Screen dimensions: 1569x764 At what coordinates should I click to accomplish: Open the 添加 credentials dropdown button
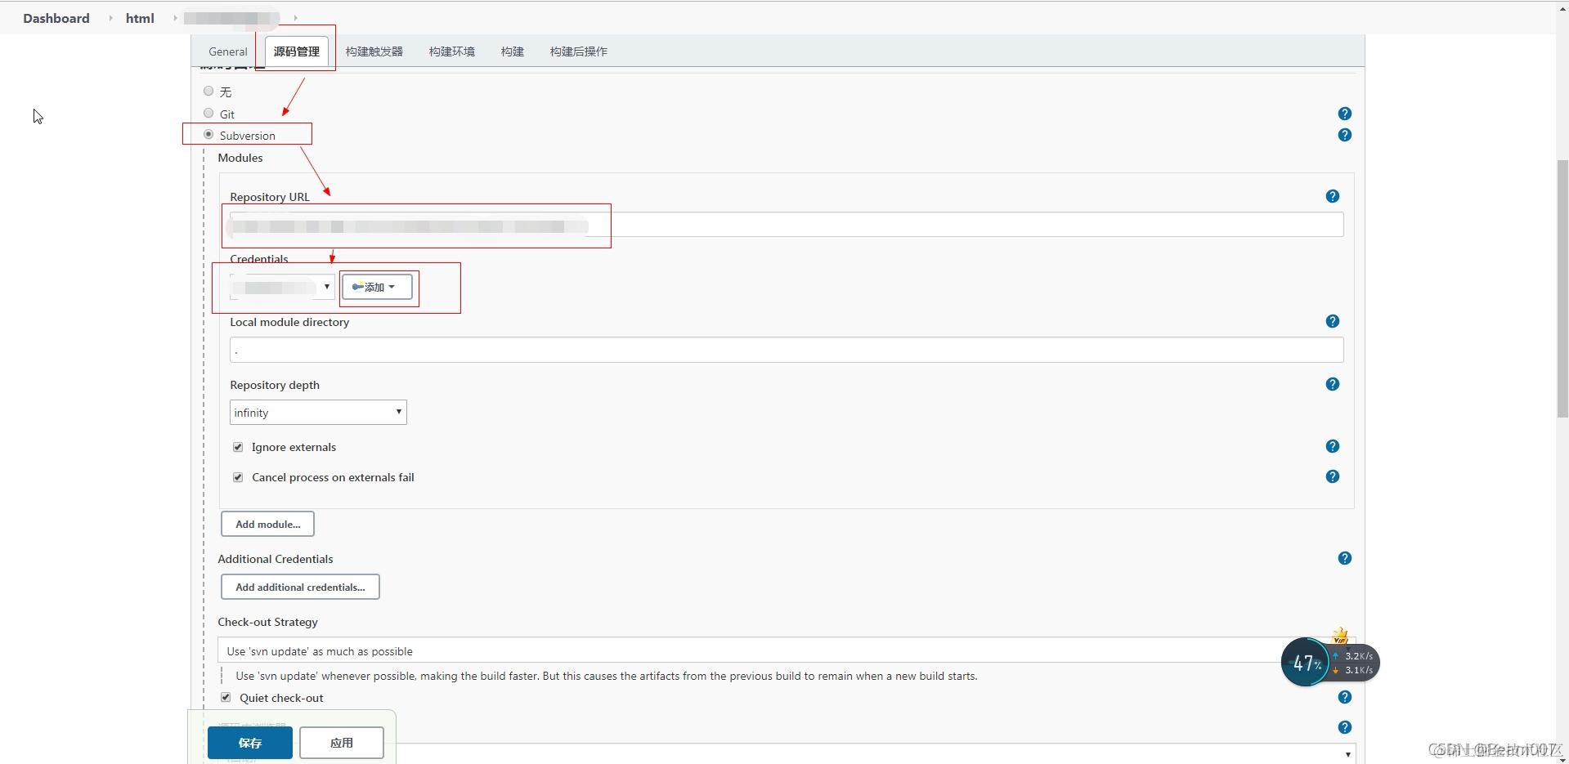point(377,287)
